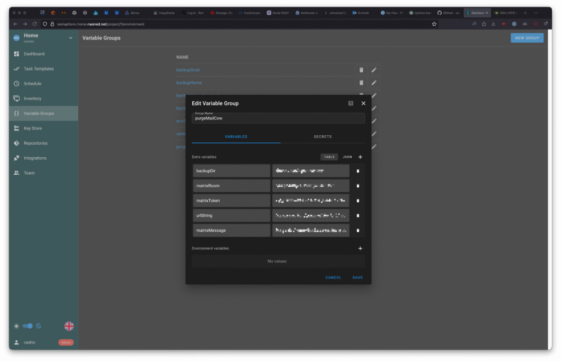Image resolution: width=561 pixels, height=361 pixels.
Task: Open Task Templates in the sidebar
Action: [38, 69]
